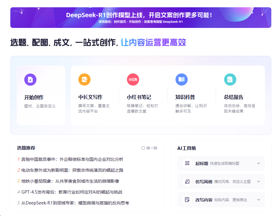
Task: Click description 活动总结，高效呈现关键成果
Action: 240,108
